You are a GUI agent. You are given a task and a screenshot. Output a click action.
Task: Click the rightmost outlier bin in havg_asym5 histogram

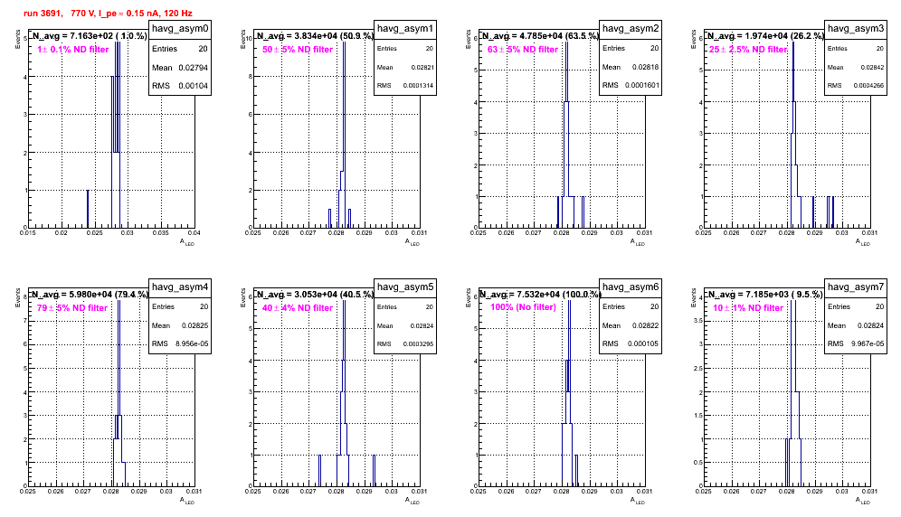[x=375, y=470]
